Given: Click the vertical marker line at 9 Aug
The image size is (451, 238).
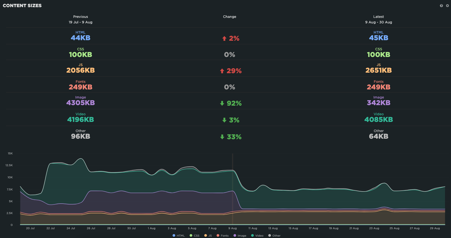Looking at the screenshot, I should 233,193.
